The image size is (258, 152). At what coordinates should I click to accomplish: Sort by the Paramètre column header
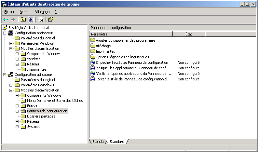coord(131,34)
